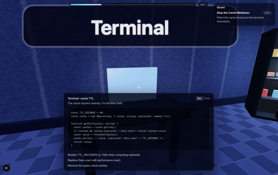Click code line with "cached.expiresAt > Date.now()"

(120, 131)
